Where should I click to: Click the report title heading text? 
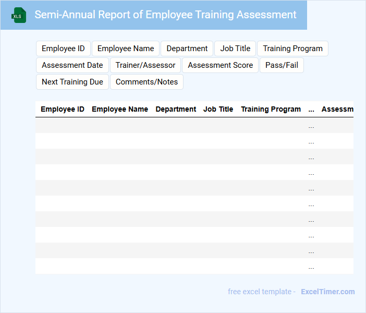[165, 15]
